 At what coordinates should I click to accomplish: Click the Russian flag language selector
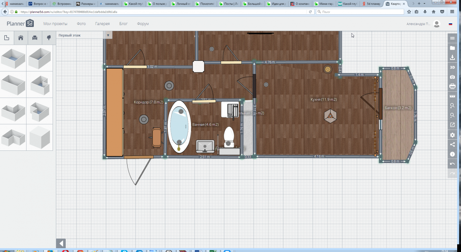[451, 24]
